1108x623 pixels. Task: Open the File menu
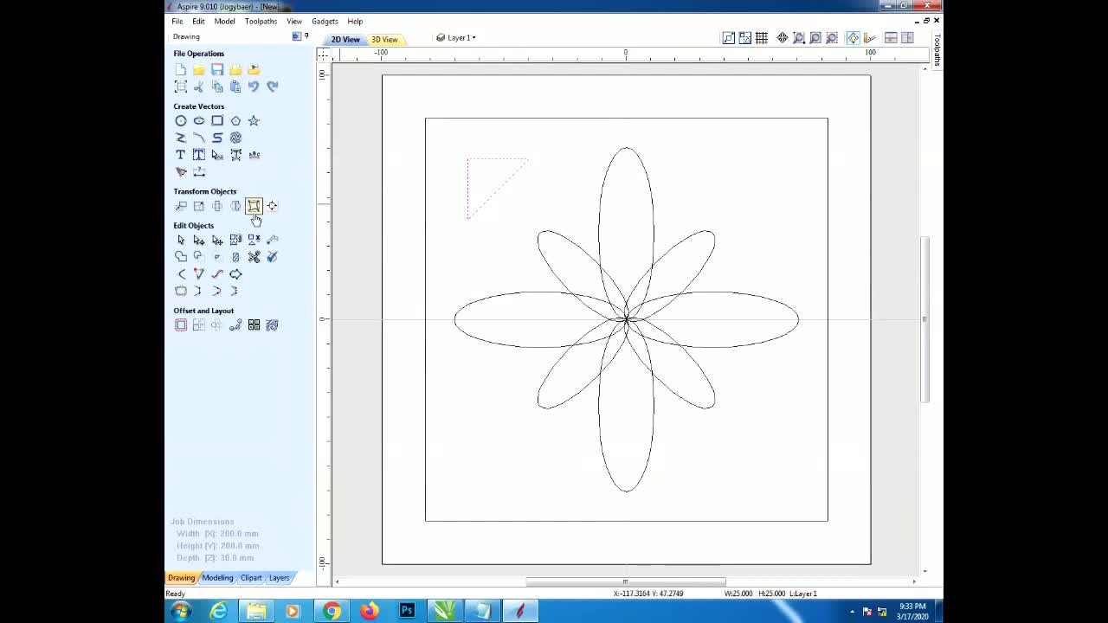(x=177, y=22)
